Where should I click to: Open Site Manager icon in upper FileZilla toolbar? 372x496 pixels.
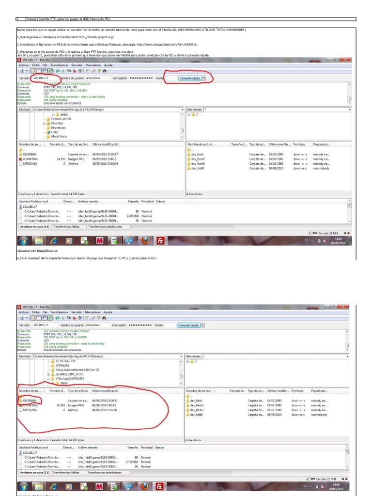(x=21, y=71)
